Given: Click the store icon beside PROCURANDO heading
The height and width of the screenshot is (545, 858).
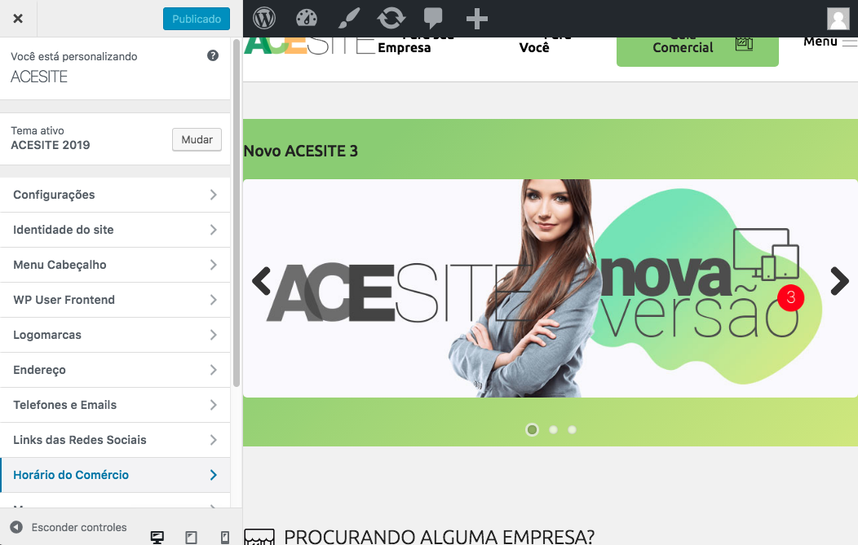Looking at the screenshot, I should pyautogui.click(x=259, y=537).
